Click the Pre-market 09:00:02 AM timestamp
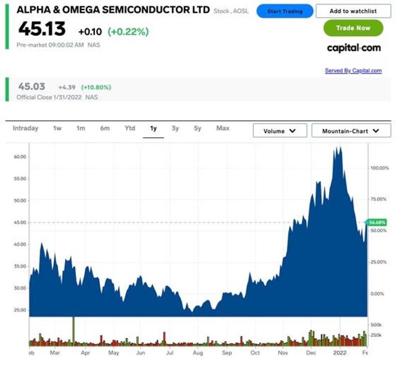This screenshot has height=371, width=401. (x=50, y=45)
